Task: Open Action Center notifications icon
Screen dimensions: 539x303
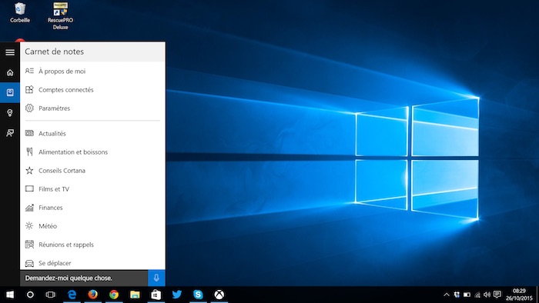Action: (497, 295)
